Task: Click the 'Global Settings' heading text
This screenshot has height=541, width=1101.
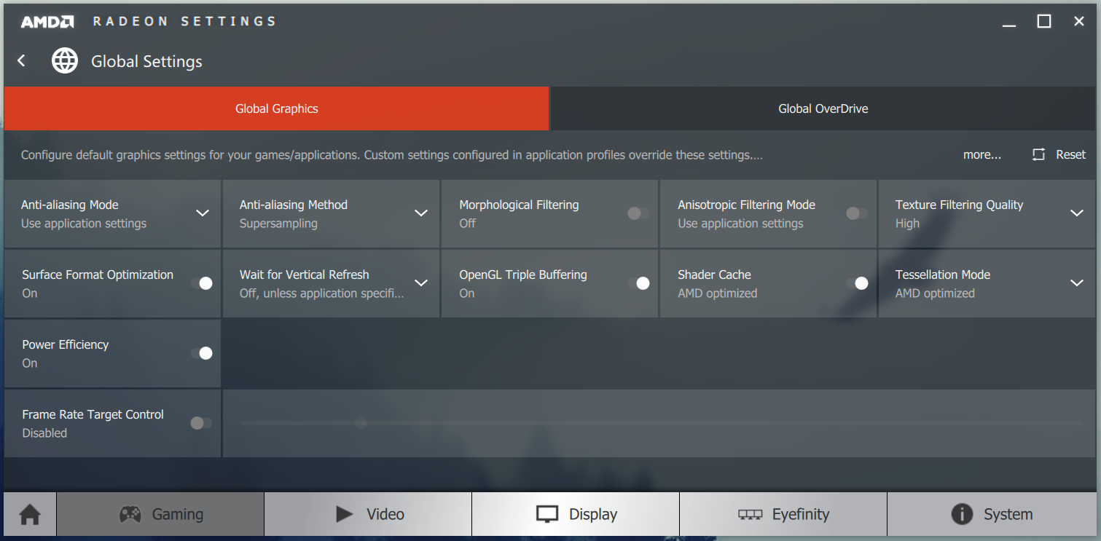Action: click(x=146, y=62)
